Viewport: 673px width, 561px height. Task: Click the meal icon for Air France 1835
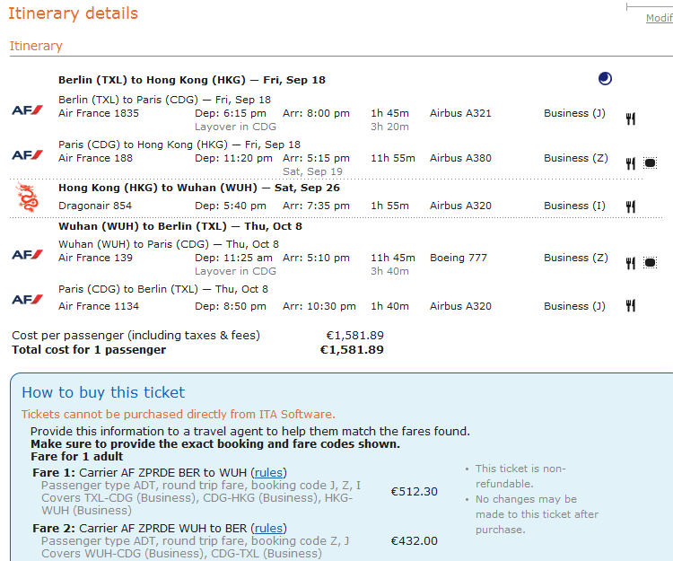click(631, 118)
